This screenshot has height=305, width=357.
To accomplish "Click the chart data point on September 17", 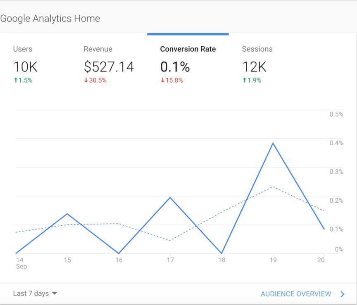I will (x=170, y=197).
